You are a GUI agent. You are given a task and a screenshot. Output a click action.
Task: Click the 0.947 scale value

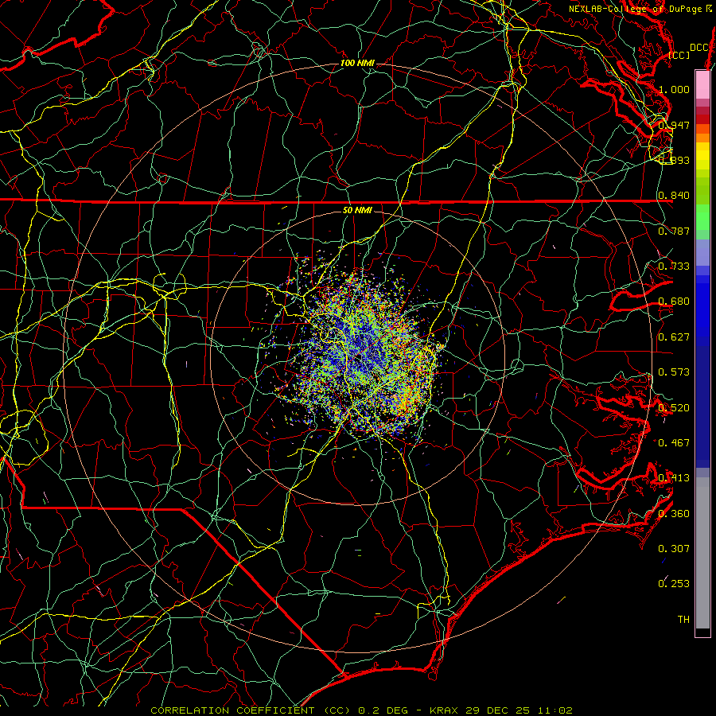674,125
